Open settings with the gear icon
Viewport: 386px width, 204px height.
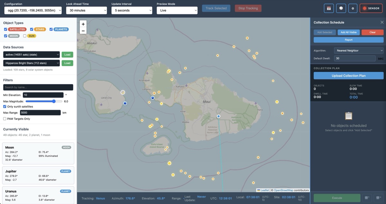click(x=353, y=8)
